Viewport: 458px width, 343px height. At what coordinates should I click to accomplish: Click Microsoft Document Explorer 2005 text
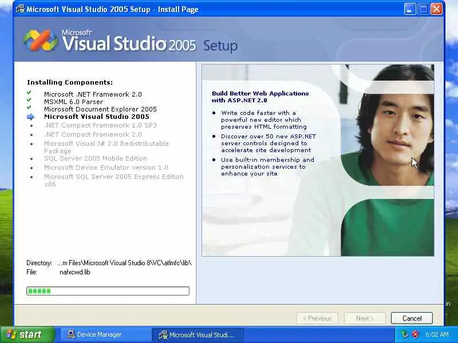point(101,109)
